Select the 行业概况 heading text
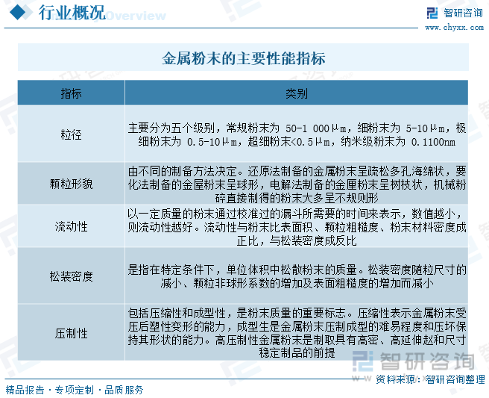Image resolution: width=489 pixels, height=398 pixels. tap(72, 13)
